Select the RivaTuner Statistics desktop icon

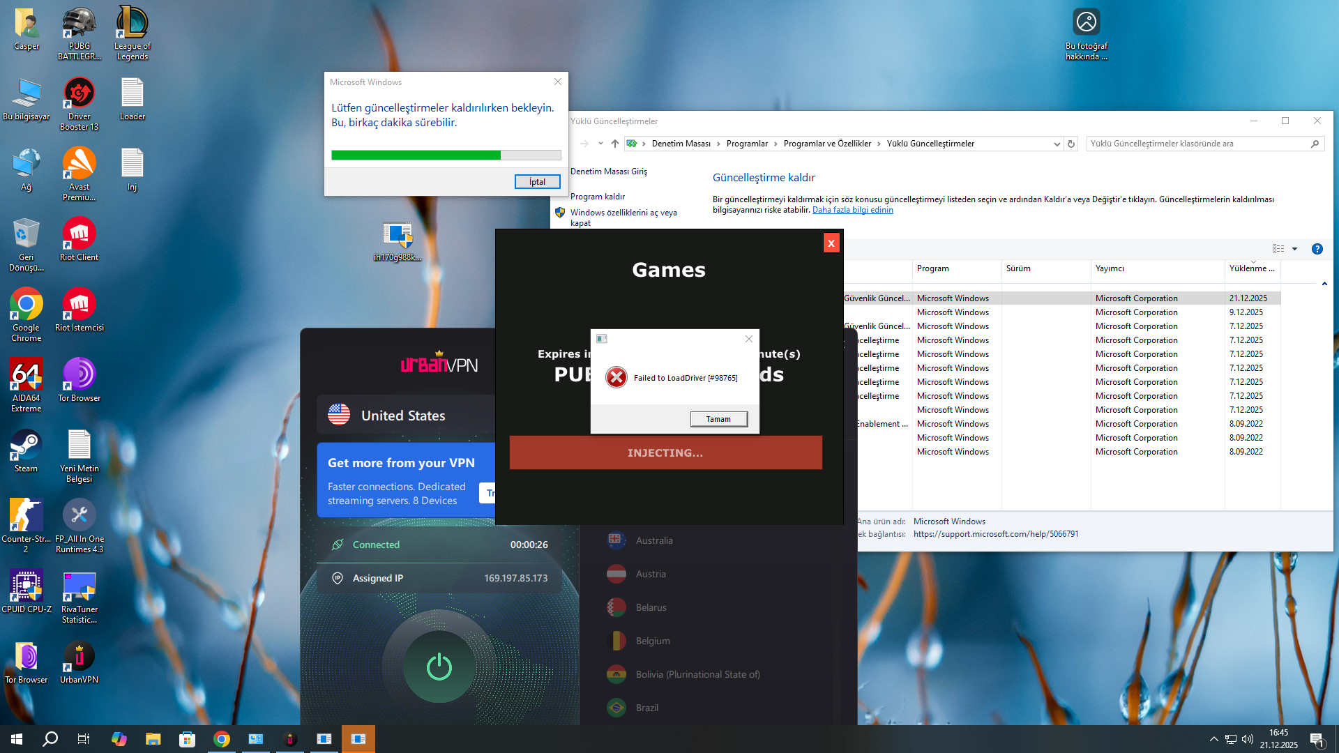[x=79, y=596]
